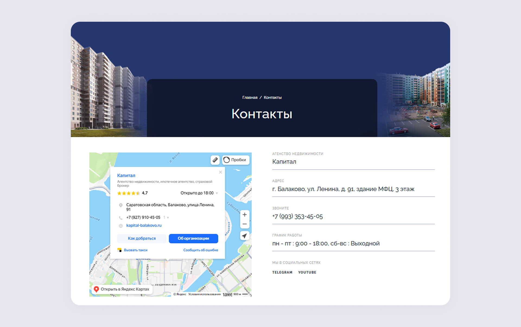Expand additional phone numbers list
Viewport: 521px width, 327px height.
coord(166,218)
